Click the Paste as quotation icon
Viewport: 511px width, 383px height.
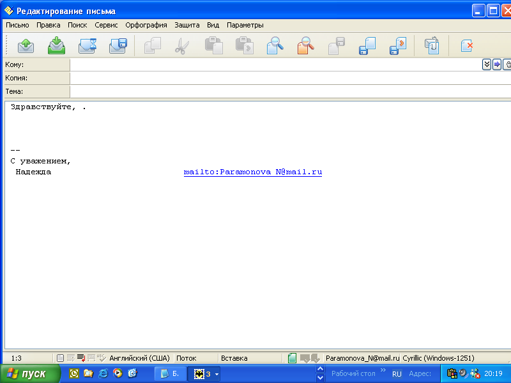tap(245, 45)
